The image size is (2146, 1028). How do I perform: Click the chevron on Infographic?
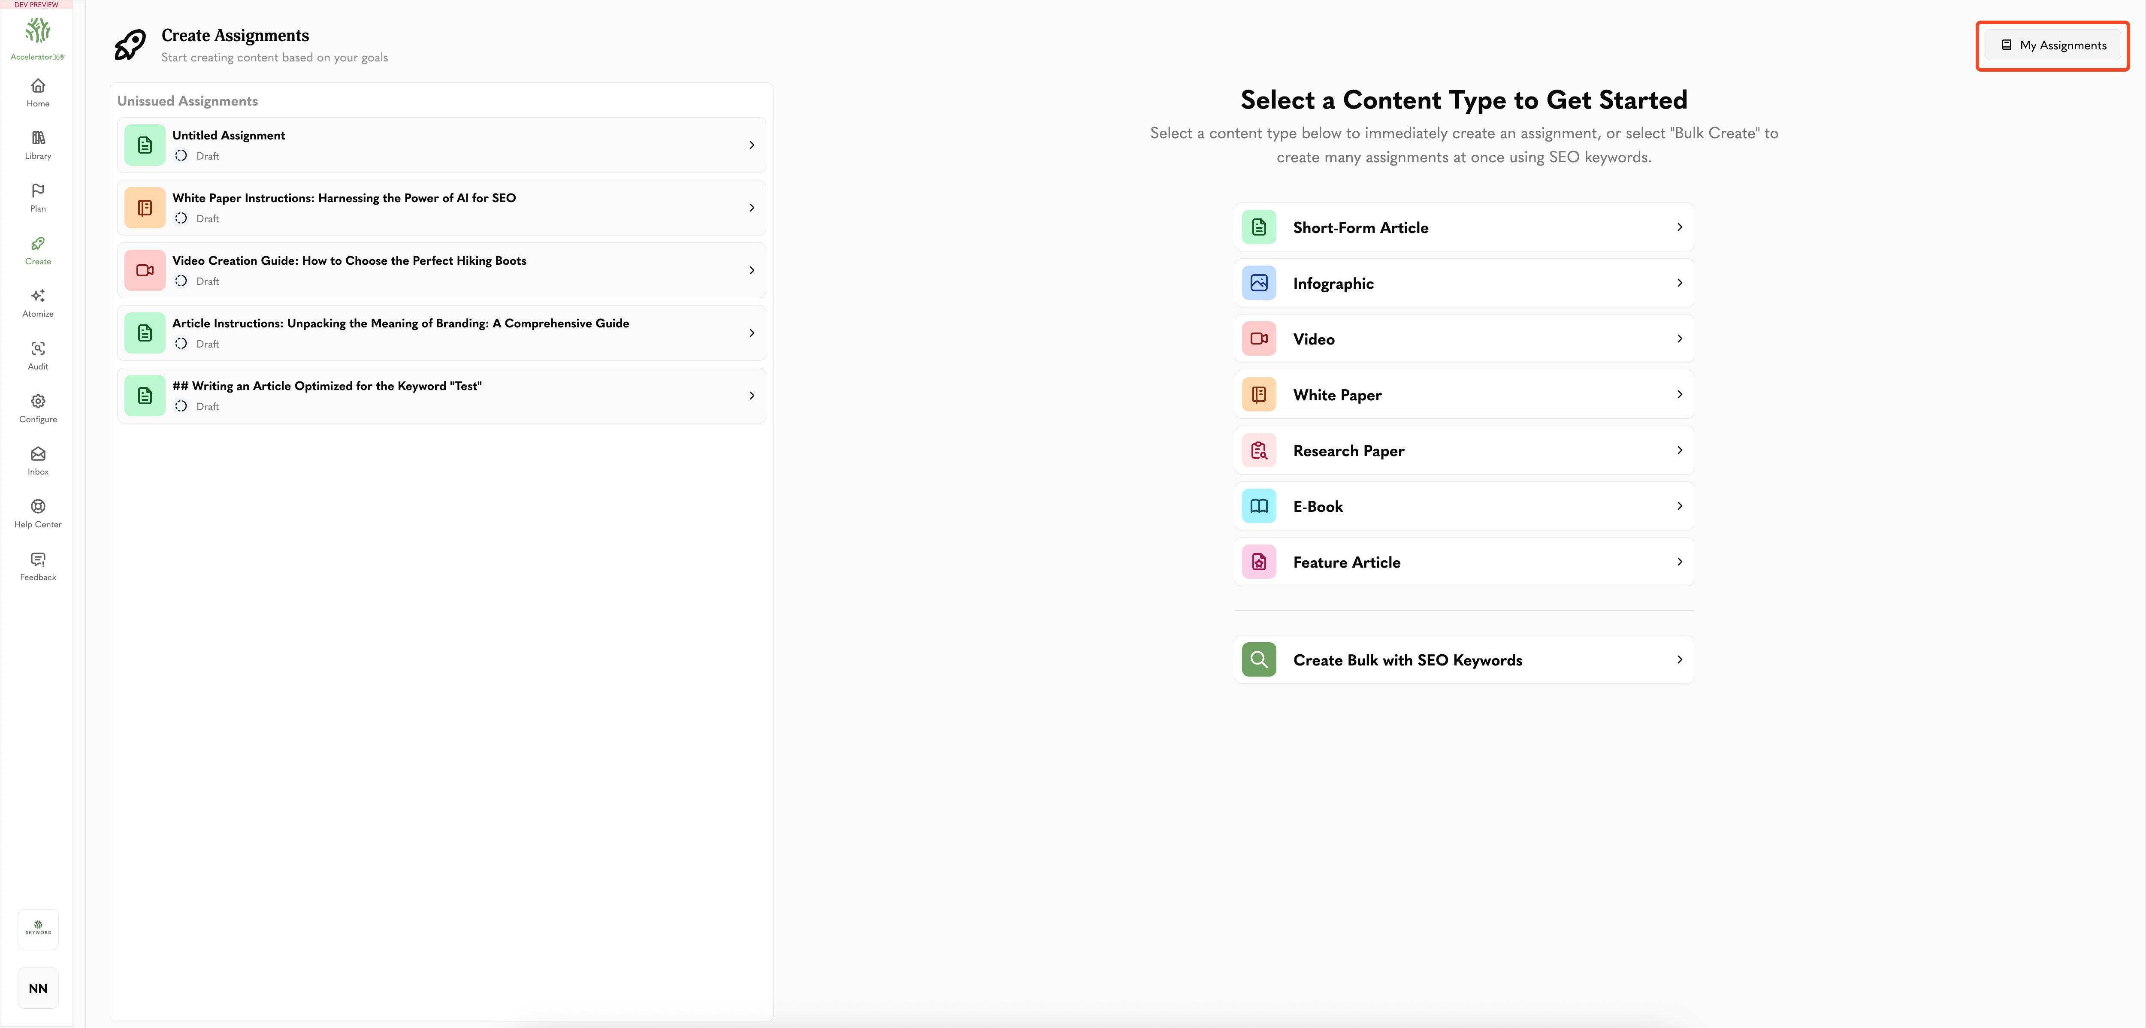pos(1680,283)
